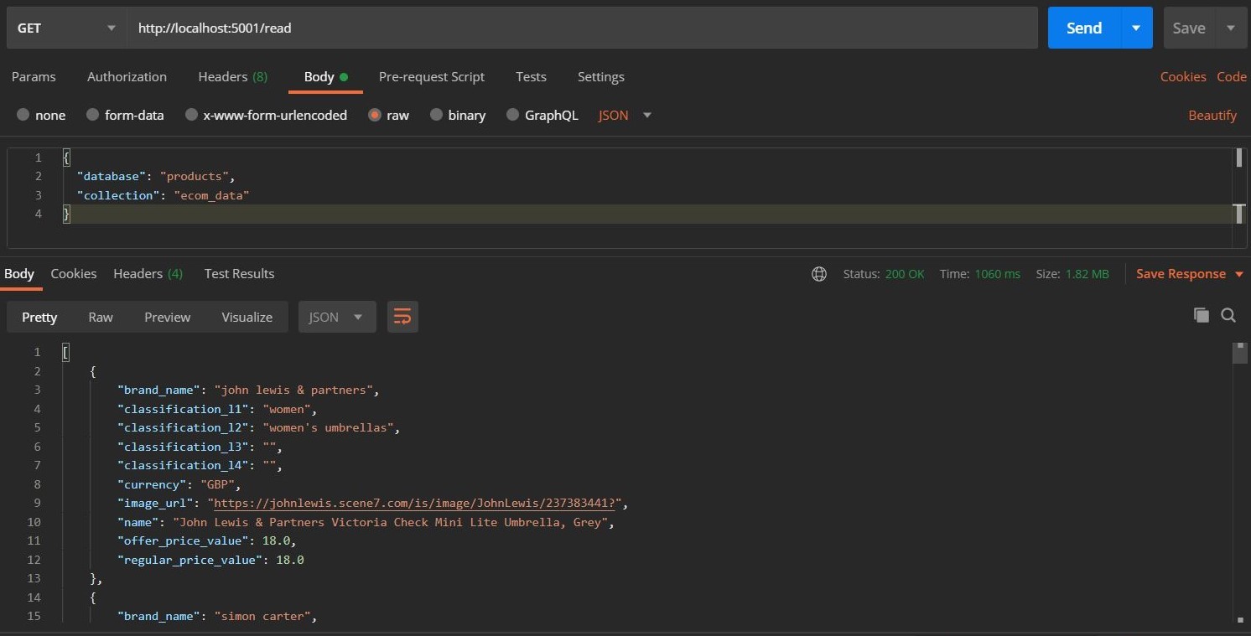
Task: Click the word-wrap toggle icon in response toolbar
Action: [x=402, y=317]
